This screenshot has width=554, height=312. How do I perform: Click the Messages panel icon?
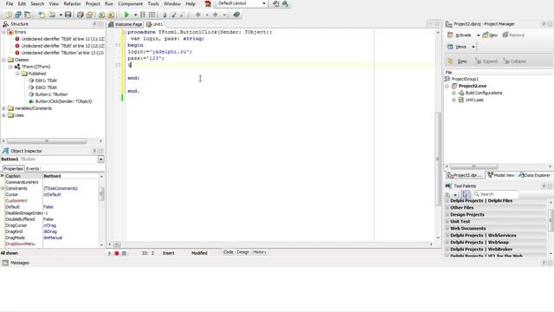(x=5, y=263)
